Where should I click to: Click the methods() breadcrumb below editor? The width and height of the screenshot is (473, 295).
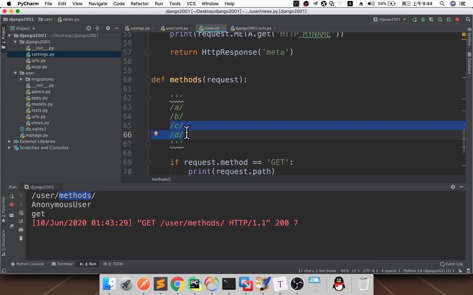coord(161,179)
